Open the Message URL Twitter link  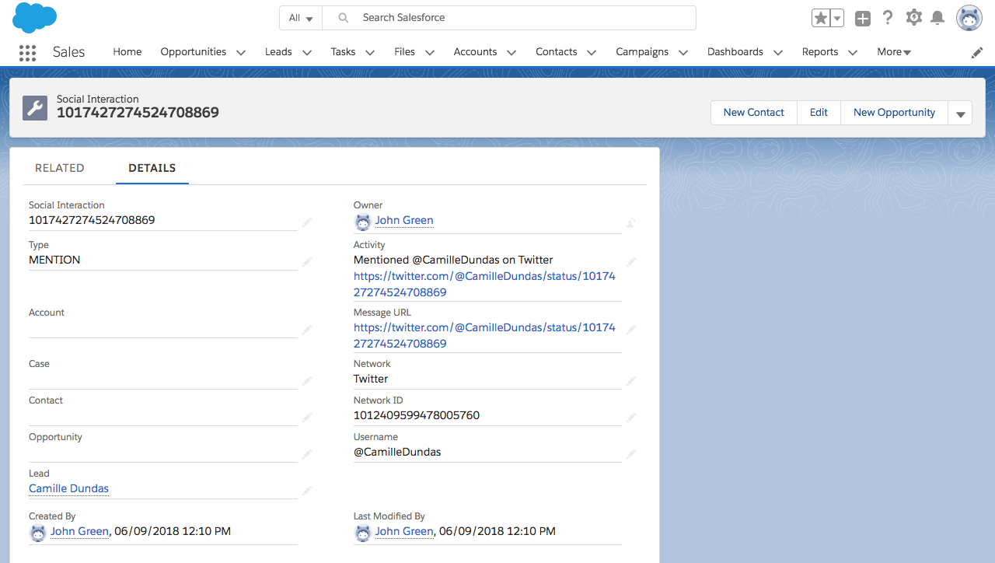click(484, 336)
